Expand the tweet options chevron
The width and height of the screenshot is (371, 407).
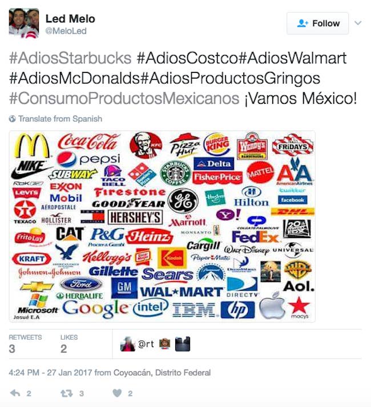[x=358, y=23]
